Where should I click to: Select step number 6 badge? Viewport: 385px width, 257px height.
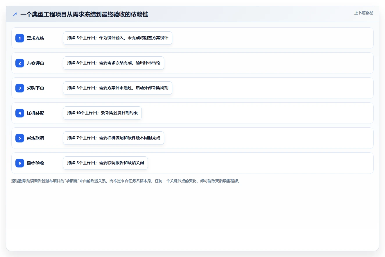20,163
